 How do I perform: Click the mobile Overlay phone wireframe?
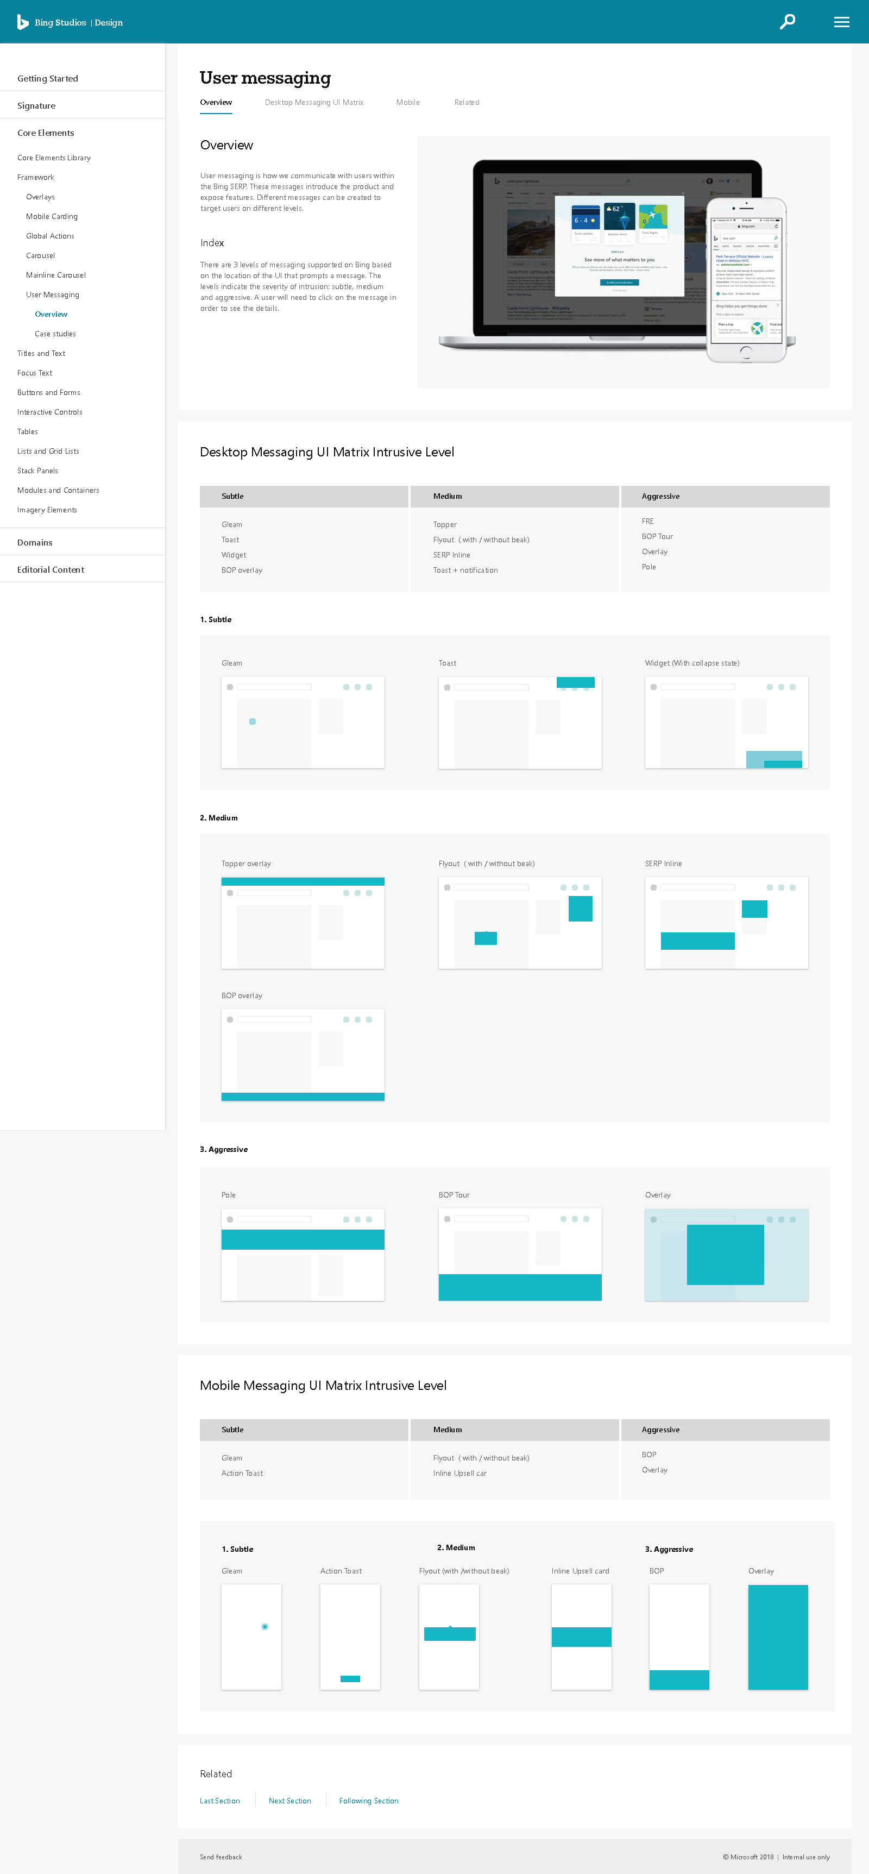point(778,1637)
